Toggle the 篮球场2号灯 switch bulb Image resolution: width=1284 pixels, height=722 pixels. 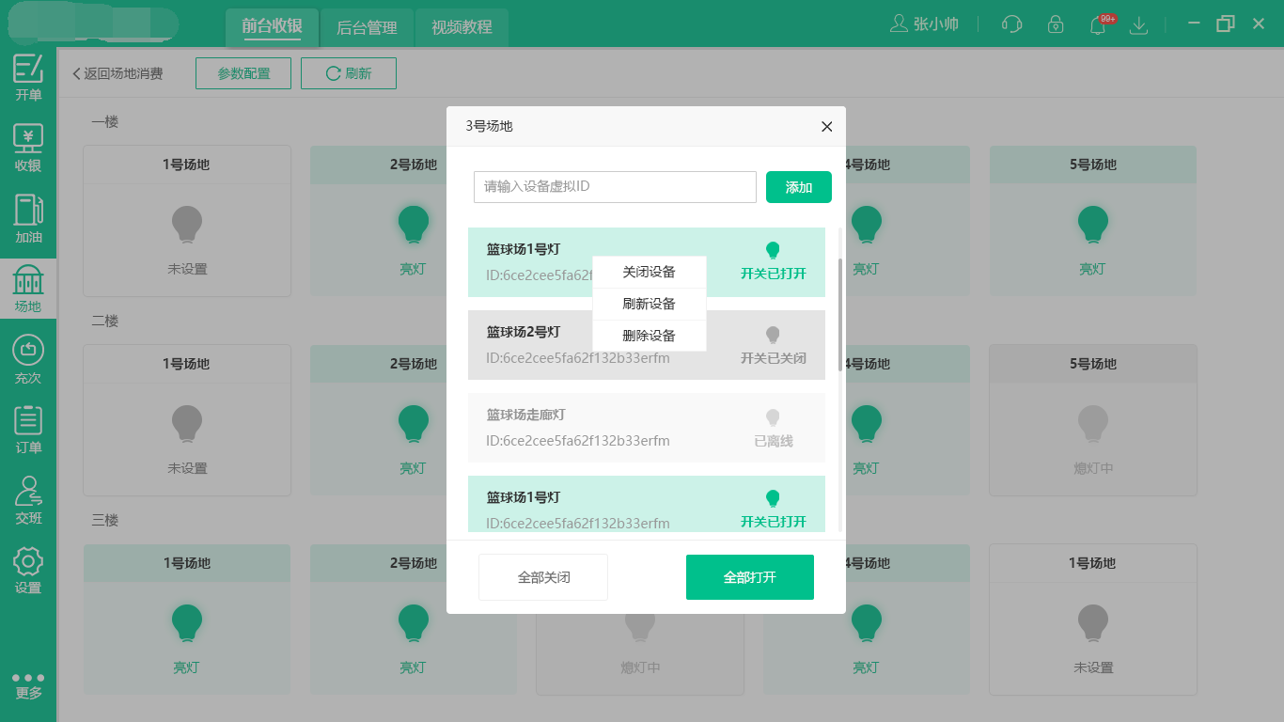pos(773,334)
